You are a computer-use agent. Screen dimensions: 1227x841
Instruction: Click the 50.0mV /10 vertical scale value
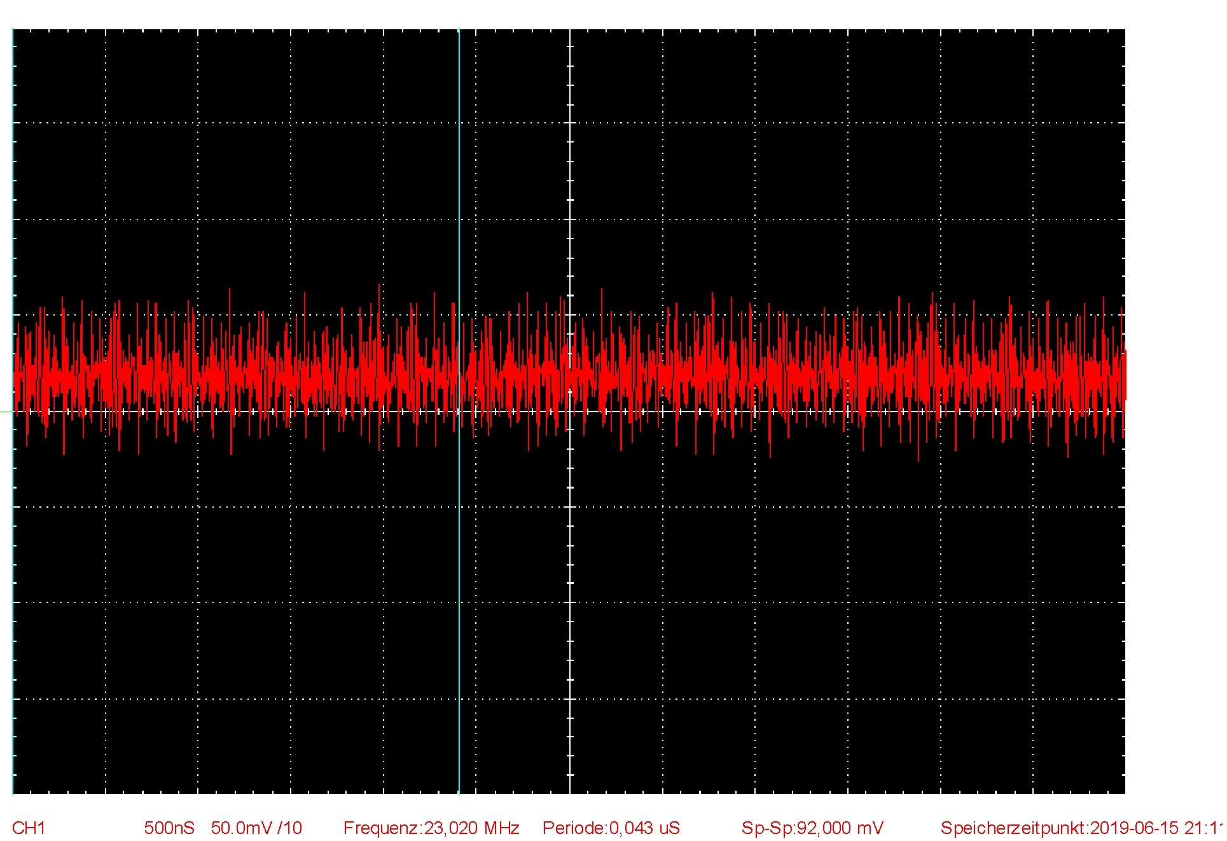(x=256, y=828)
